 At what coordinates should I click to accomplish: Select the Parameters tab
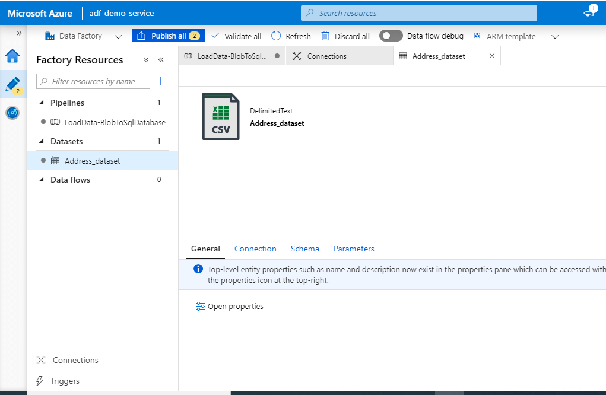click(354, 249)
